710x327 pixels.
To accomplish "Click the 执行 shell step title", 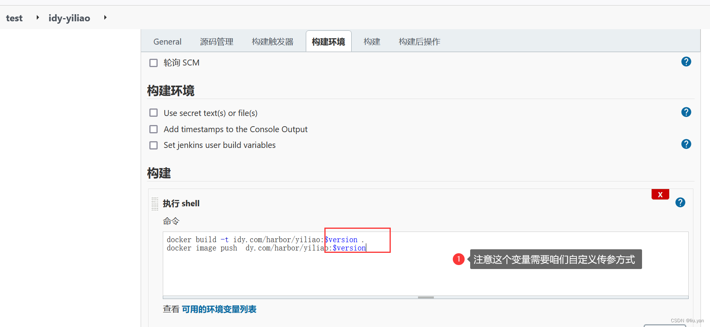I will (x=181, y=204).
